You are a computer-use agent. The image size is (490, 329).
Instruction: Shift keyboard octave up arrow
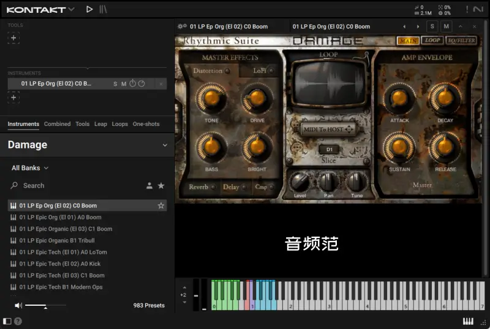click(x=184, y=287)
